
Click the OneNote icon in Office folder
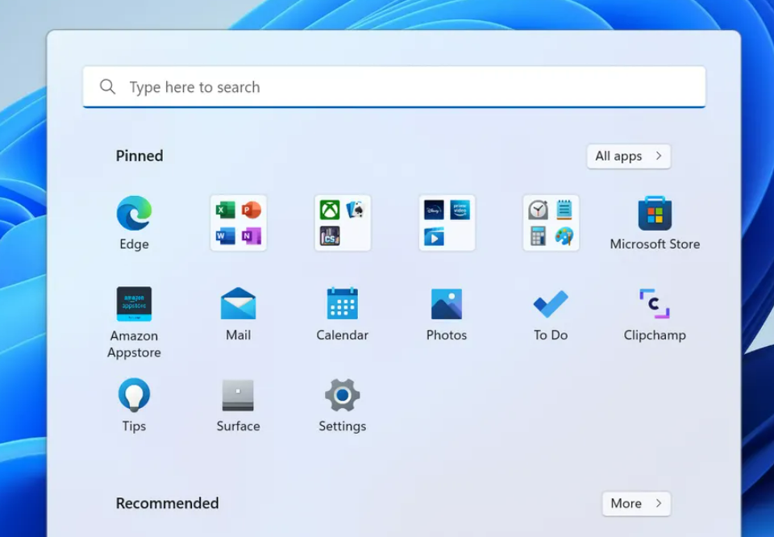click(252, 236)
